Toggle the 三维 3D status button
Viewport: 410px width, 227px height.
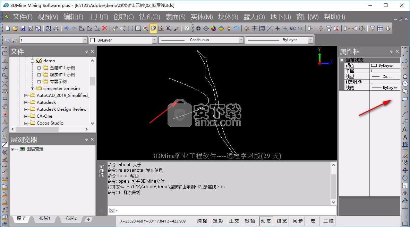point(328,221)
